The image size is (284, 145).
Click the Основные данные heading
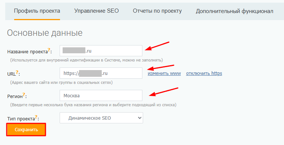pos(45,33)
